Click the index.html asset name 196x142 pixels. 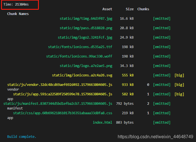pos(102,123)
